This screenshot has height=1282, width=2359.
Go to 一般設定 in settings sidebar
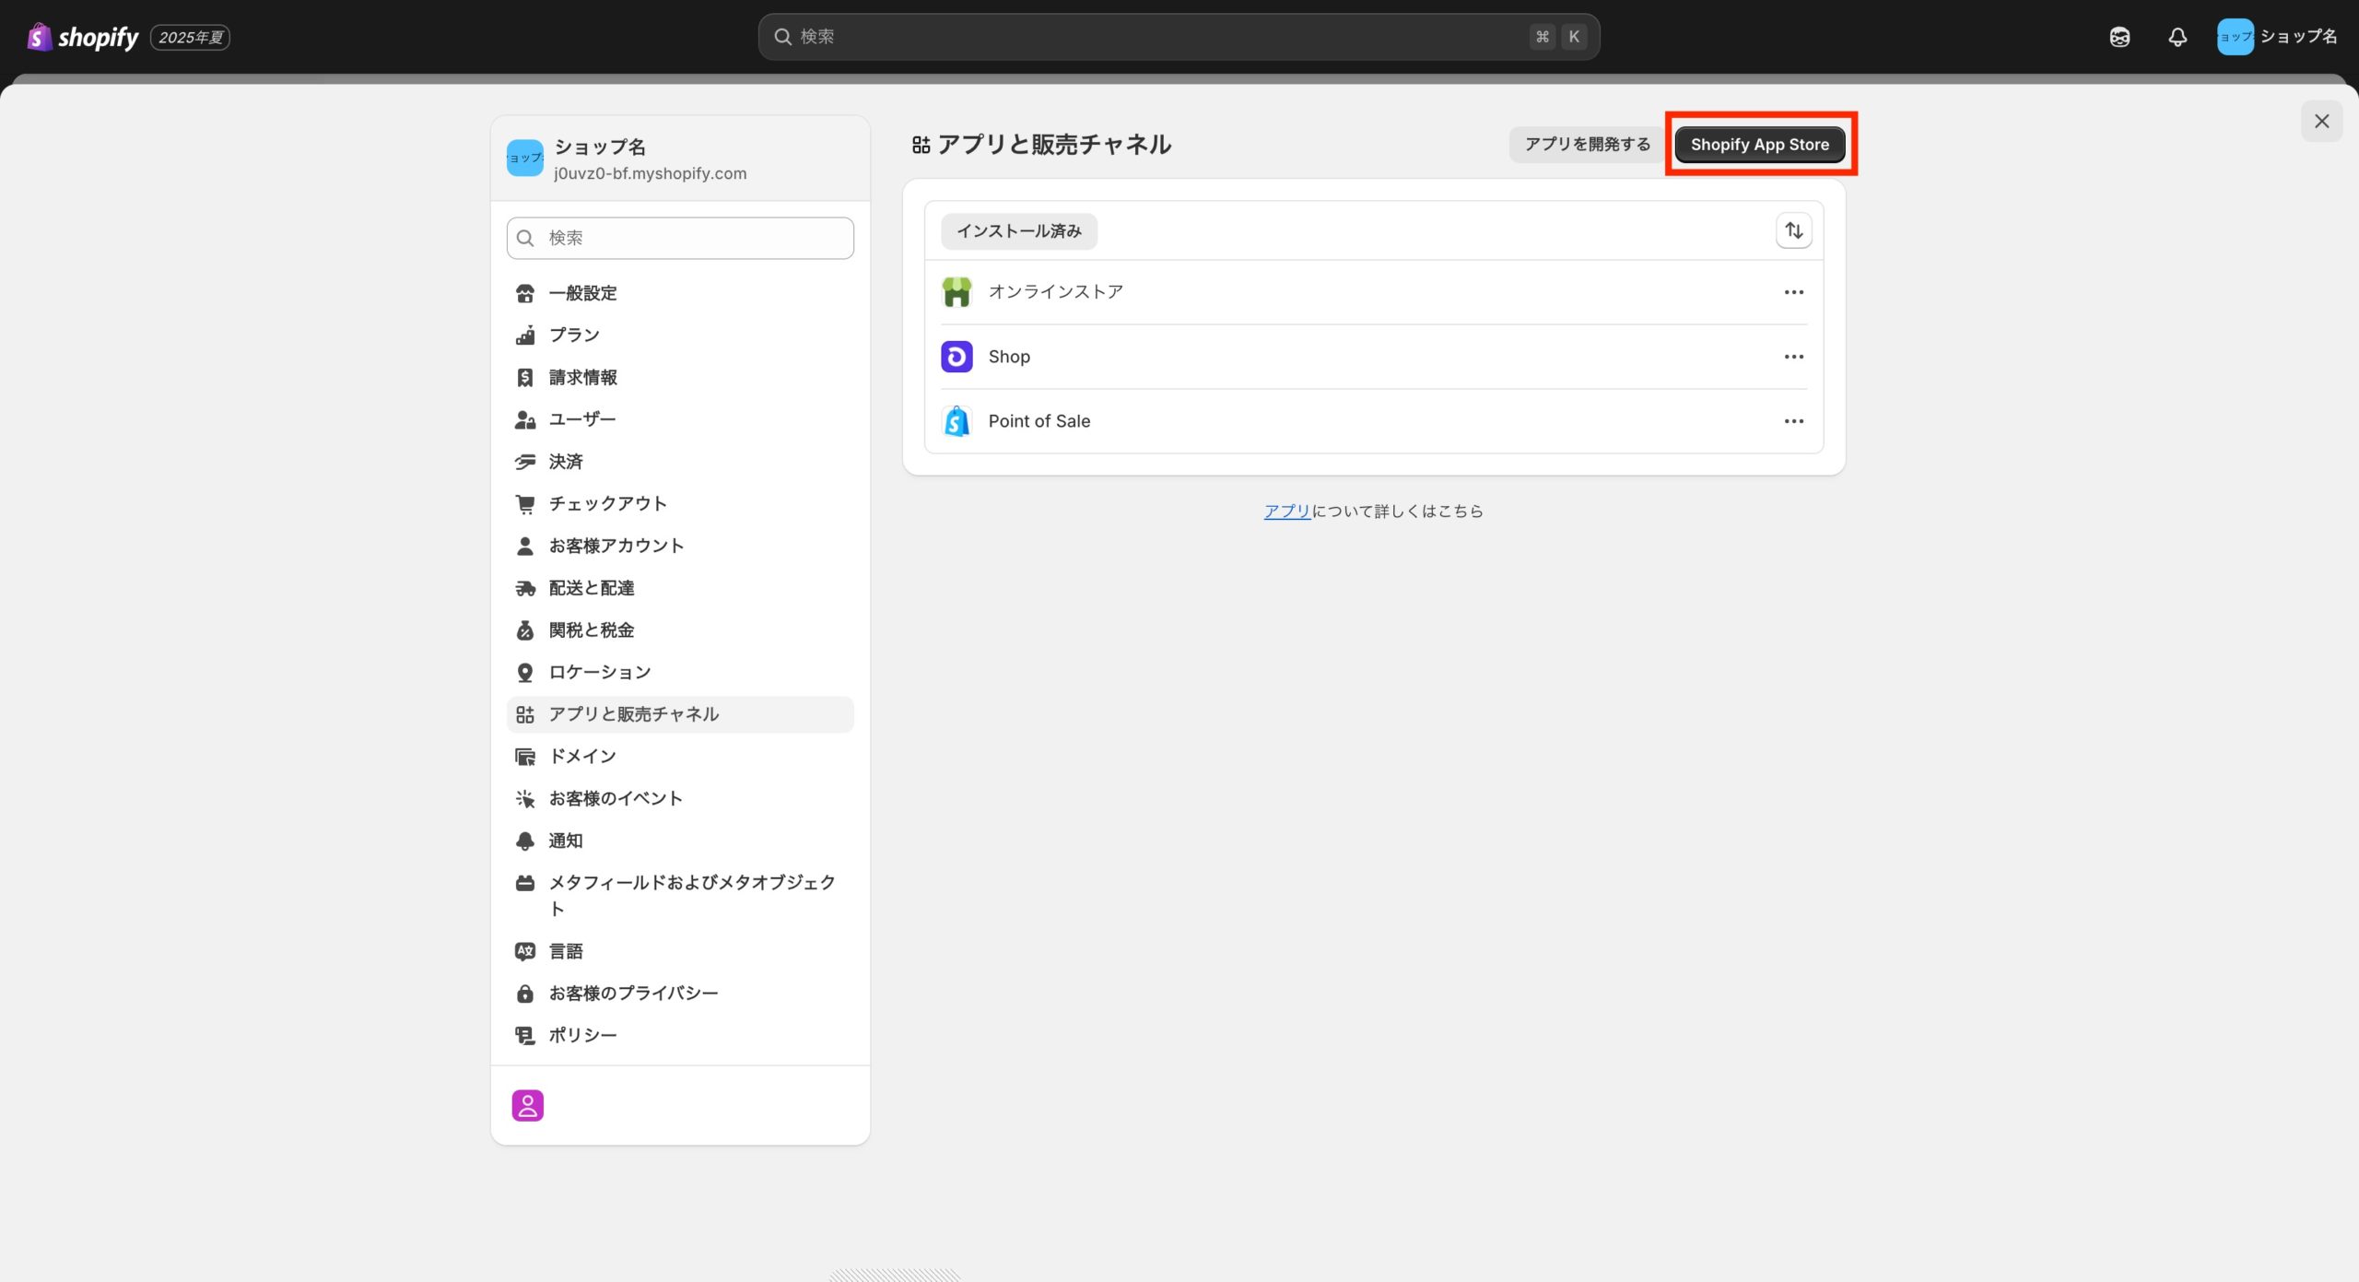pos(582,293)
